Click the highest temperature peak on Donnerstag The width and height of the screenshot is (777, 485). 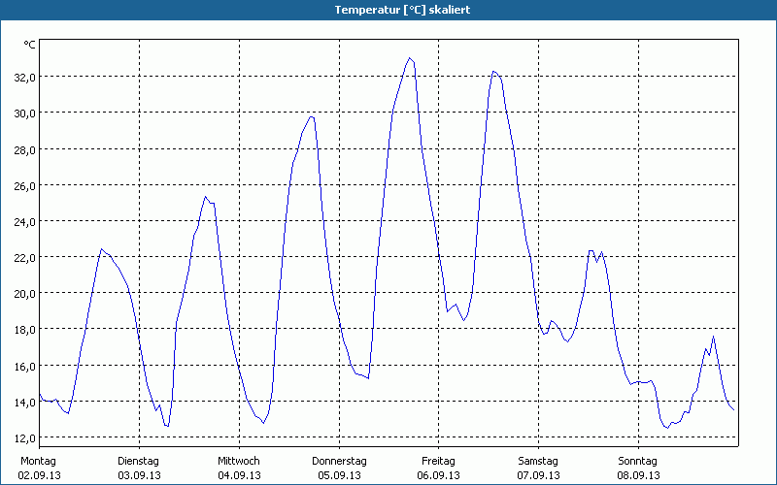410,58
